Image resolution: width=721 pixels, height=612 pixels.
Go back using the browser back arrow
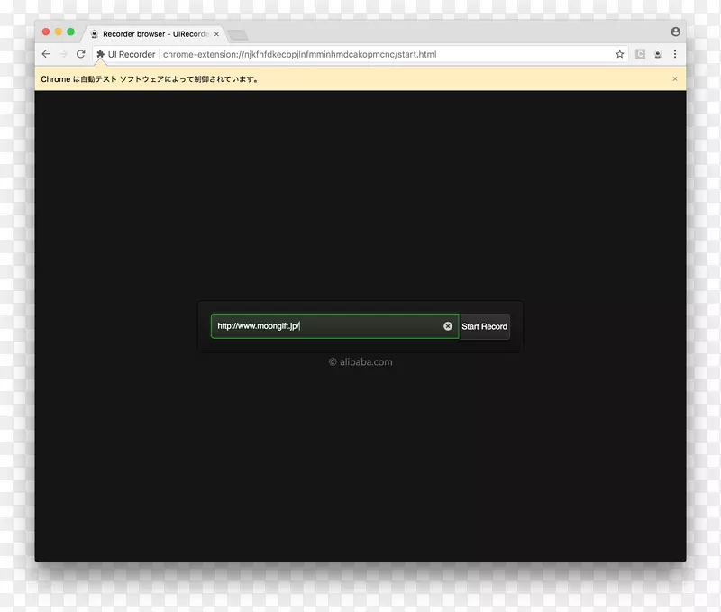click(46, 54)
